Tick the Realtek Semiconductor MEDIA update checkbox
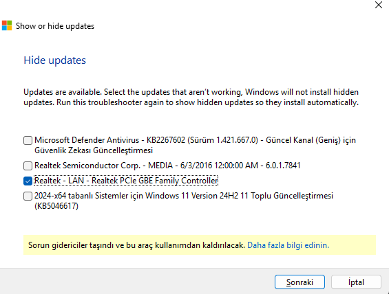389x294 pixels. pyautogui.click(x=28, y=166)
